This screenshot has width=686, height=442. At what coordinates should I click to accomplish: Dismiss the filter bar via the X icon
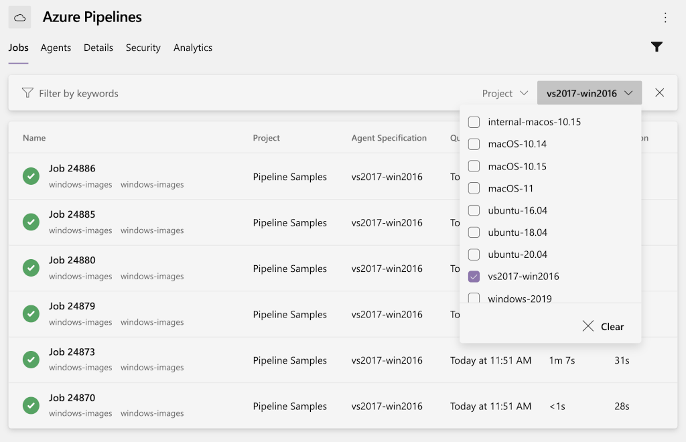point(660,92)
